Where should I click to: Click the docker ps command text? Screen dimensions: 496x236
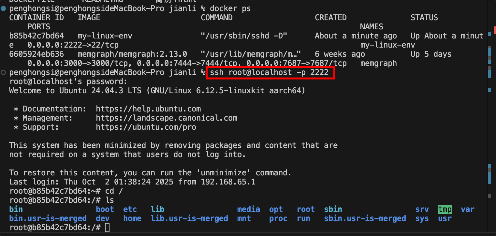click(230, 8)
